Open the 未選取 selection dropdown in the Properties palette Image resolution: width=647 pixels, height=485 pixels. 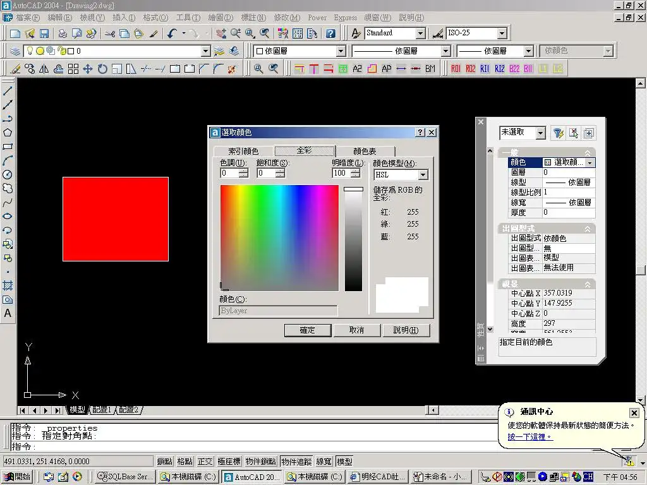(x=541, y=133)
